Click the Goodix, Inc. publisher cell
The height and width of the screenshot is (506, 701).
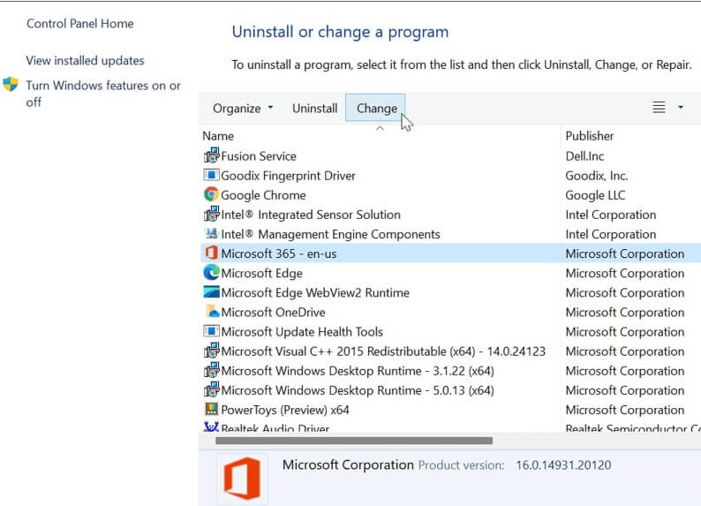click(x=597, y=176)
